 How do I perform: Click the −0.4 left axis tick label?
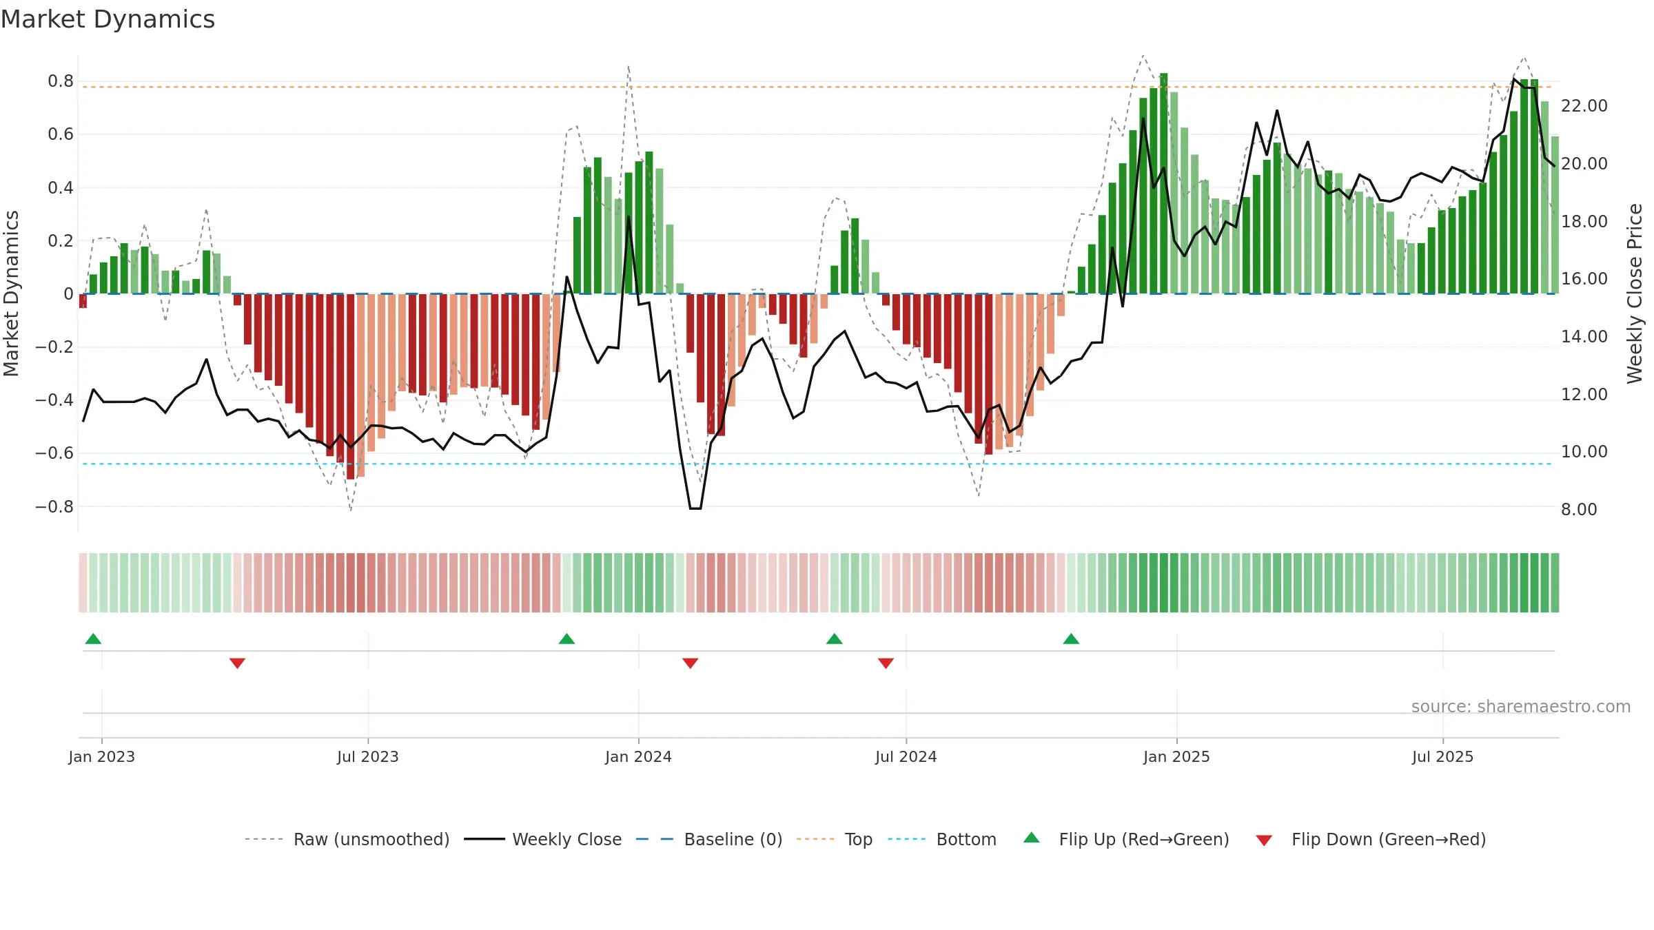pos(54,400)
